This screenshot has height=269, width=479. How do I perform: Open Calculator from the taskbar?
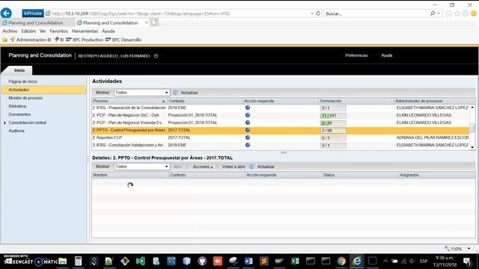(x=78, y=261)
